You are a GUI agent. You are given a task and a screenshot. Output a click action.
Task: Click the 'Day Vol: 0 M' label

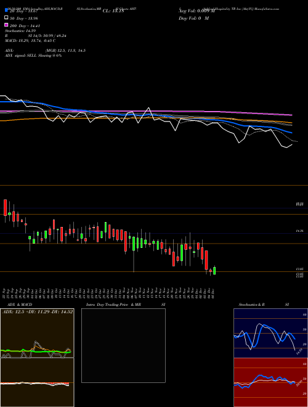click(x=193, y=18)
